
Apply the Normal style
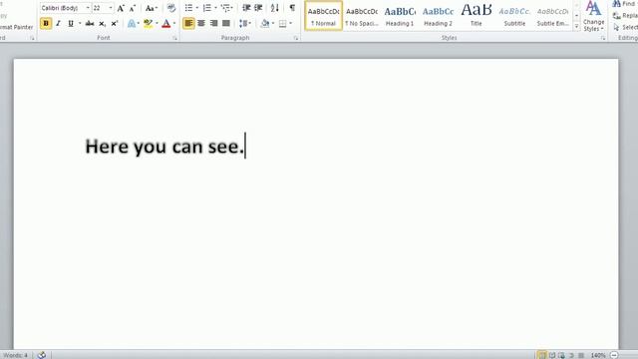[323, 16]
